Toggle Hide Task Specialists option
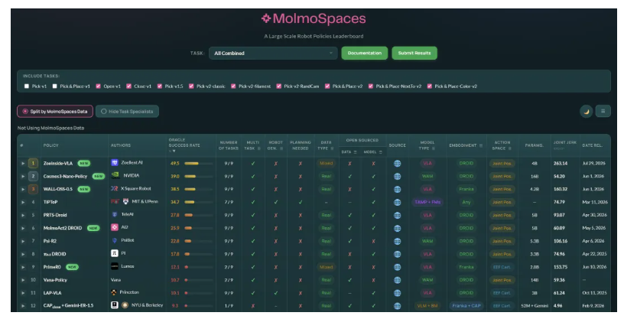 [x=128, y=112]
